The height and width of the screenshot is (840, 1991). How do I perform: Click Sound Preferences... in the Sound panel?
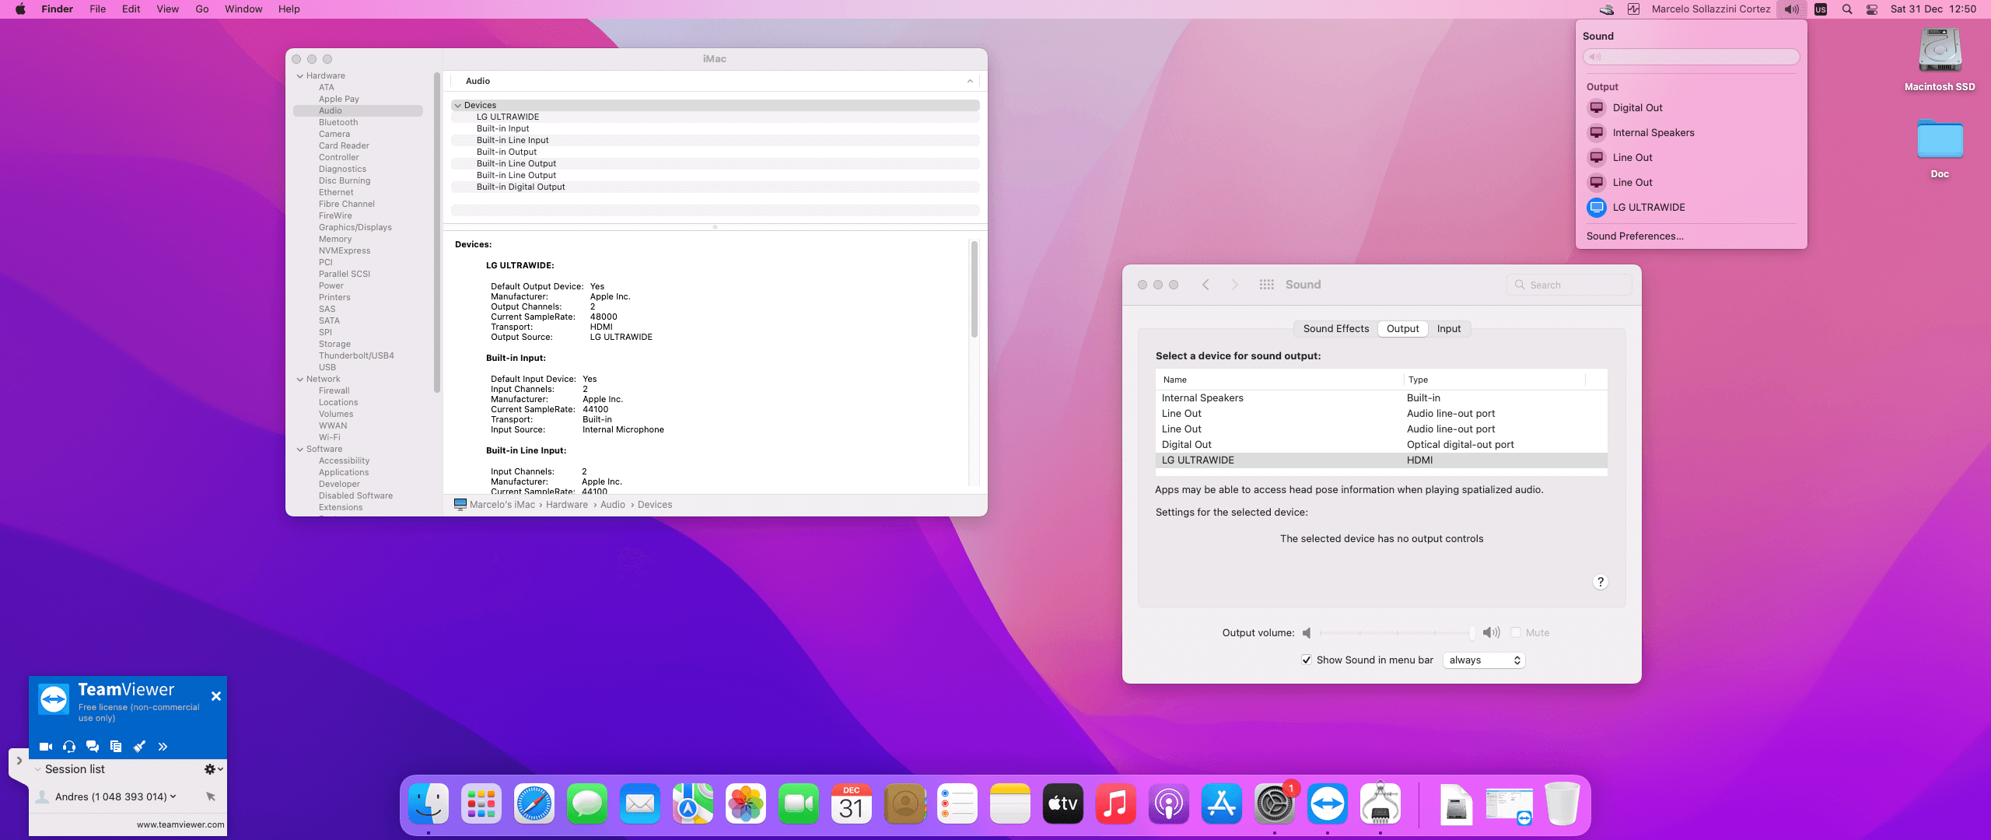coord(1634,236)
